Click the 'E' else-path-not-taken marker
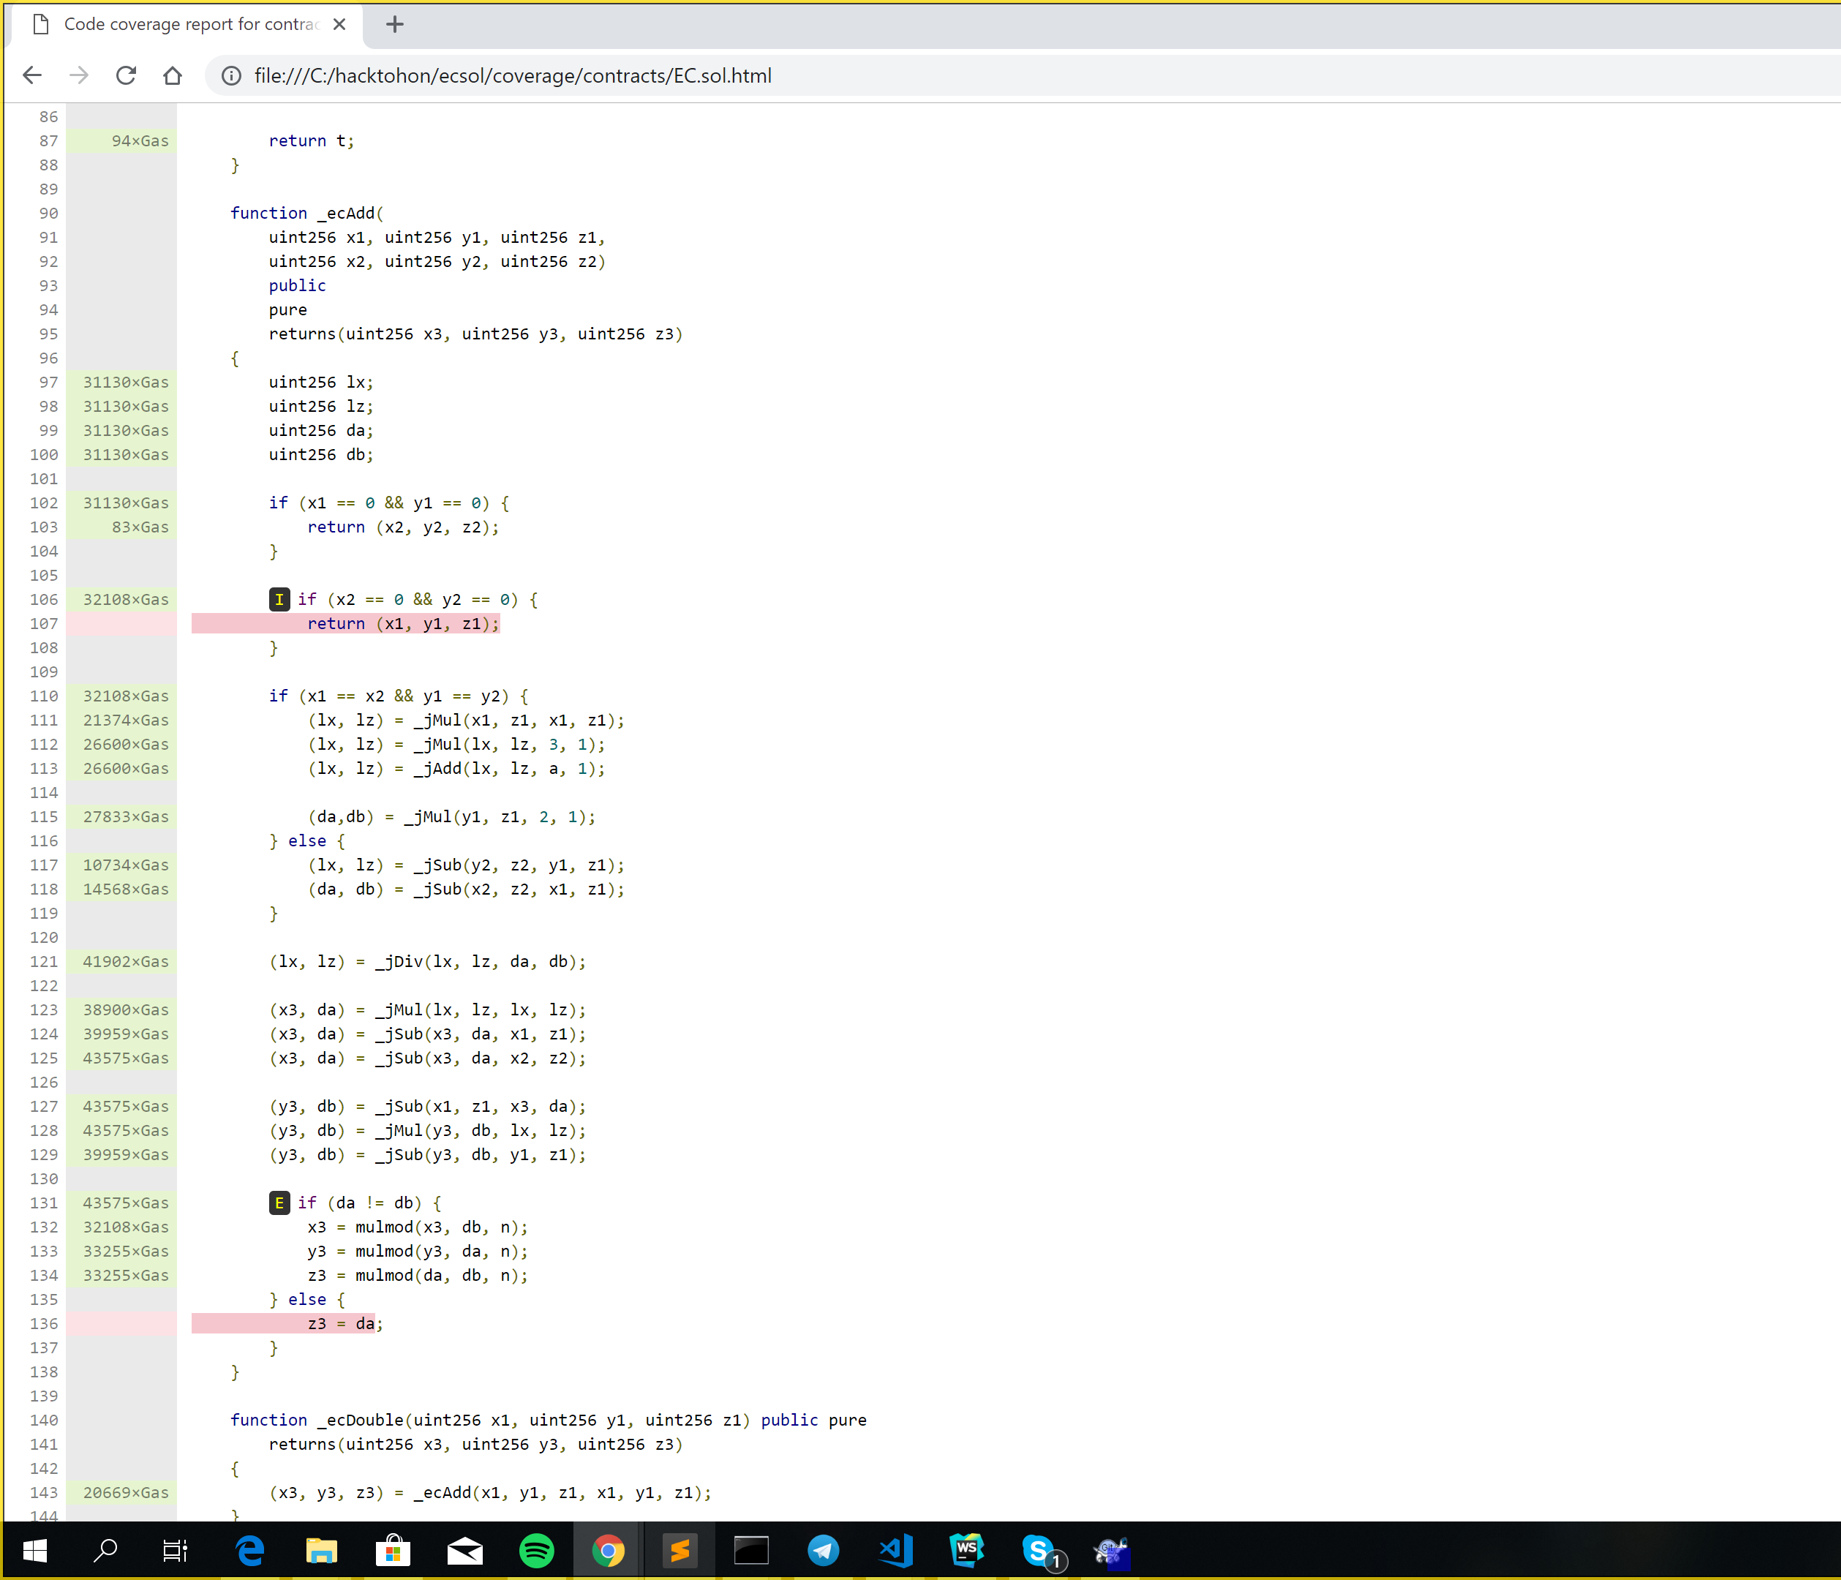The image size is (1841, 1580). [x=279, y=1203]
